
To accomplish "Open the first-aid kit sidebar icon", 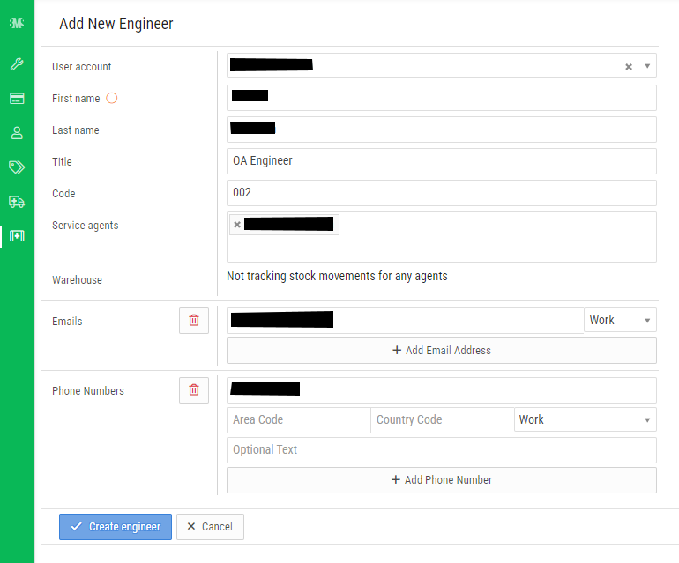I will tap(17, 236).
